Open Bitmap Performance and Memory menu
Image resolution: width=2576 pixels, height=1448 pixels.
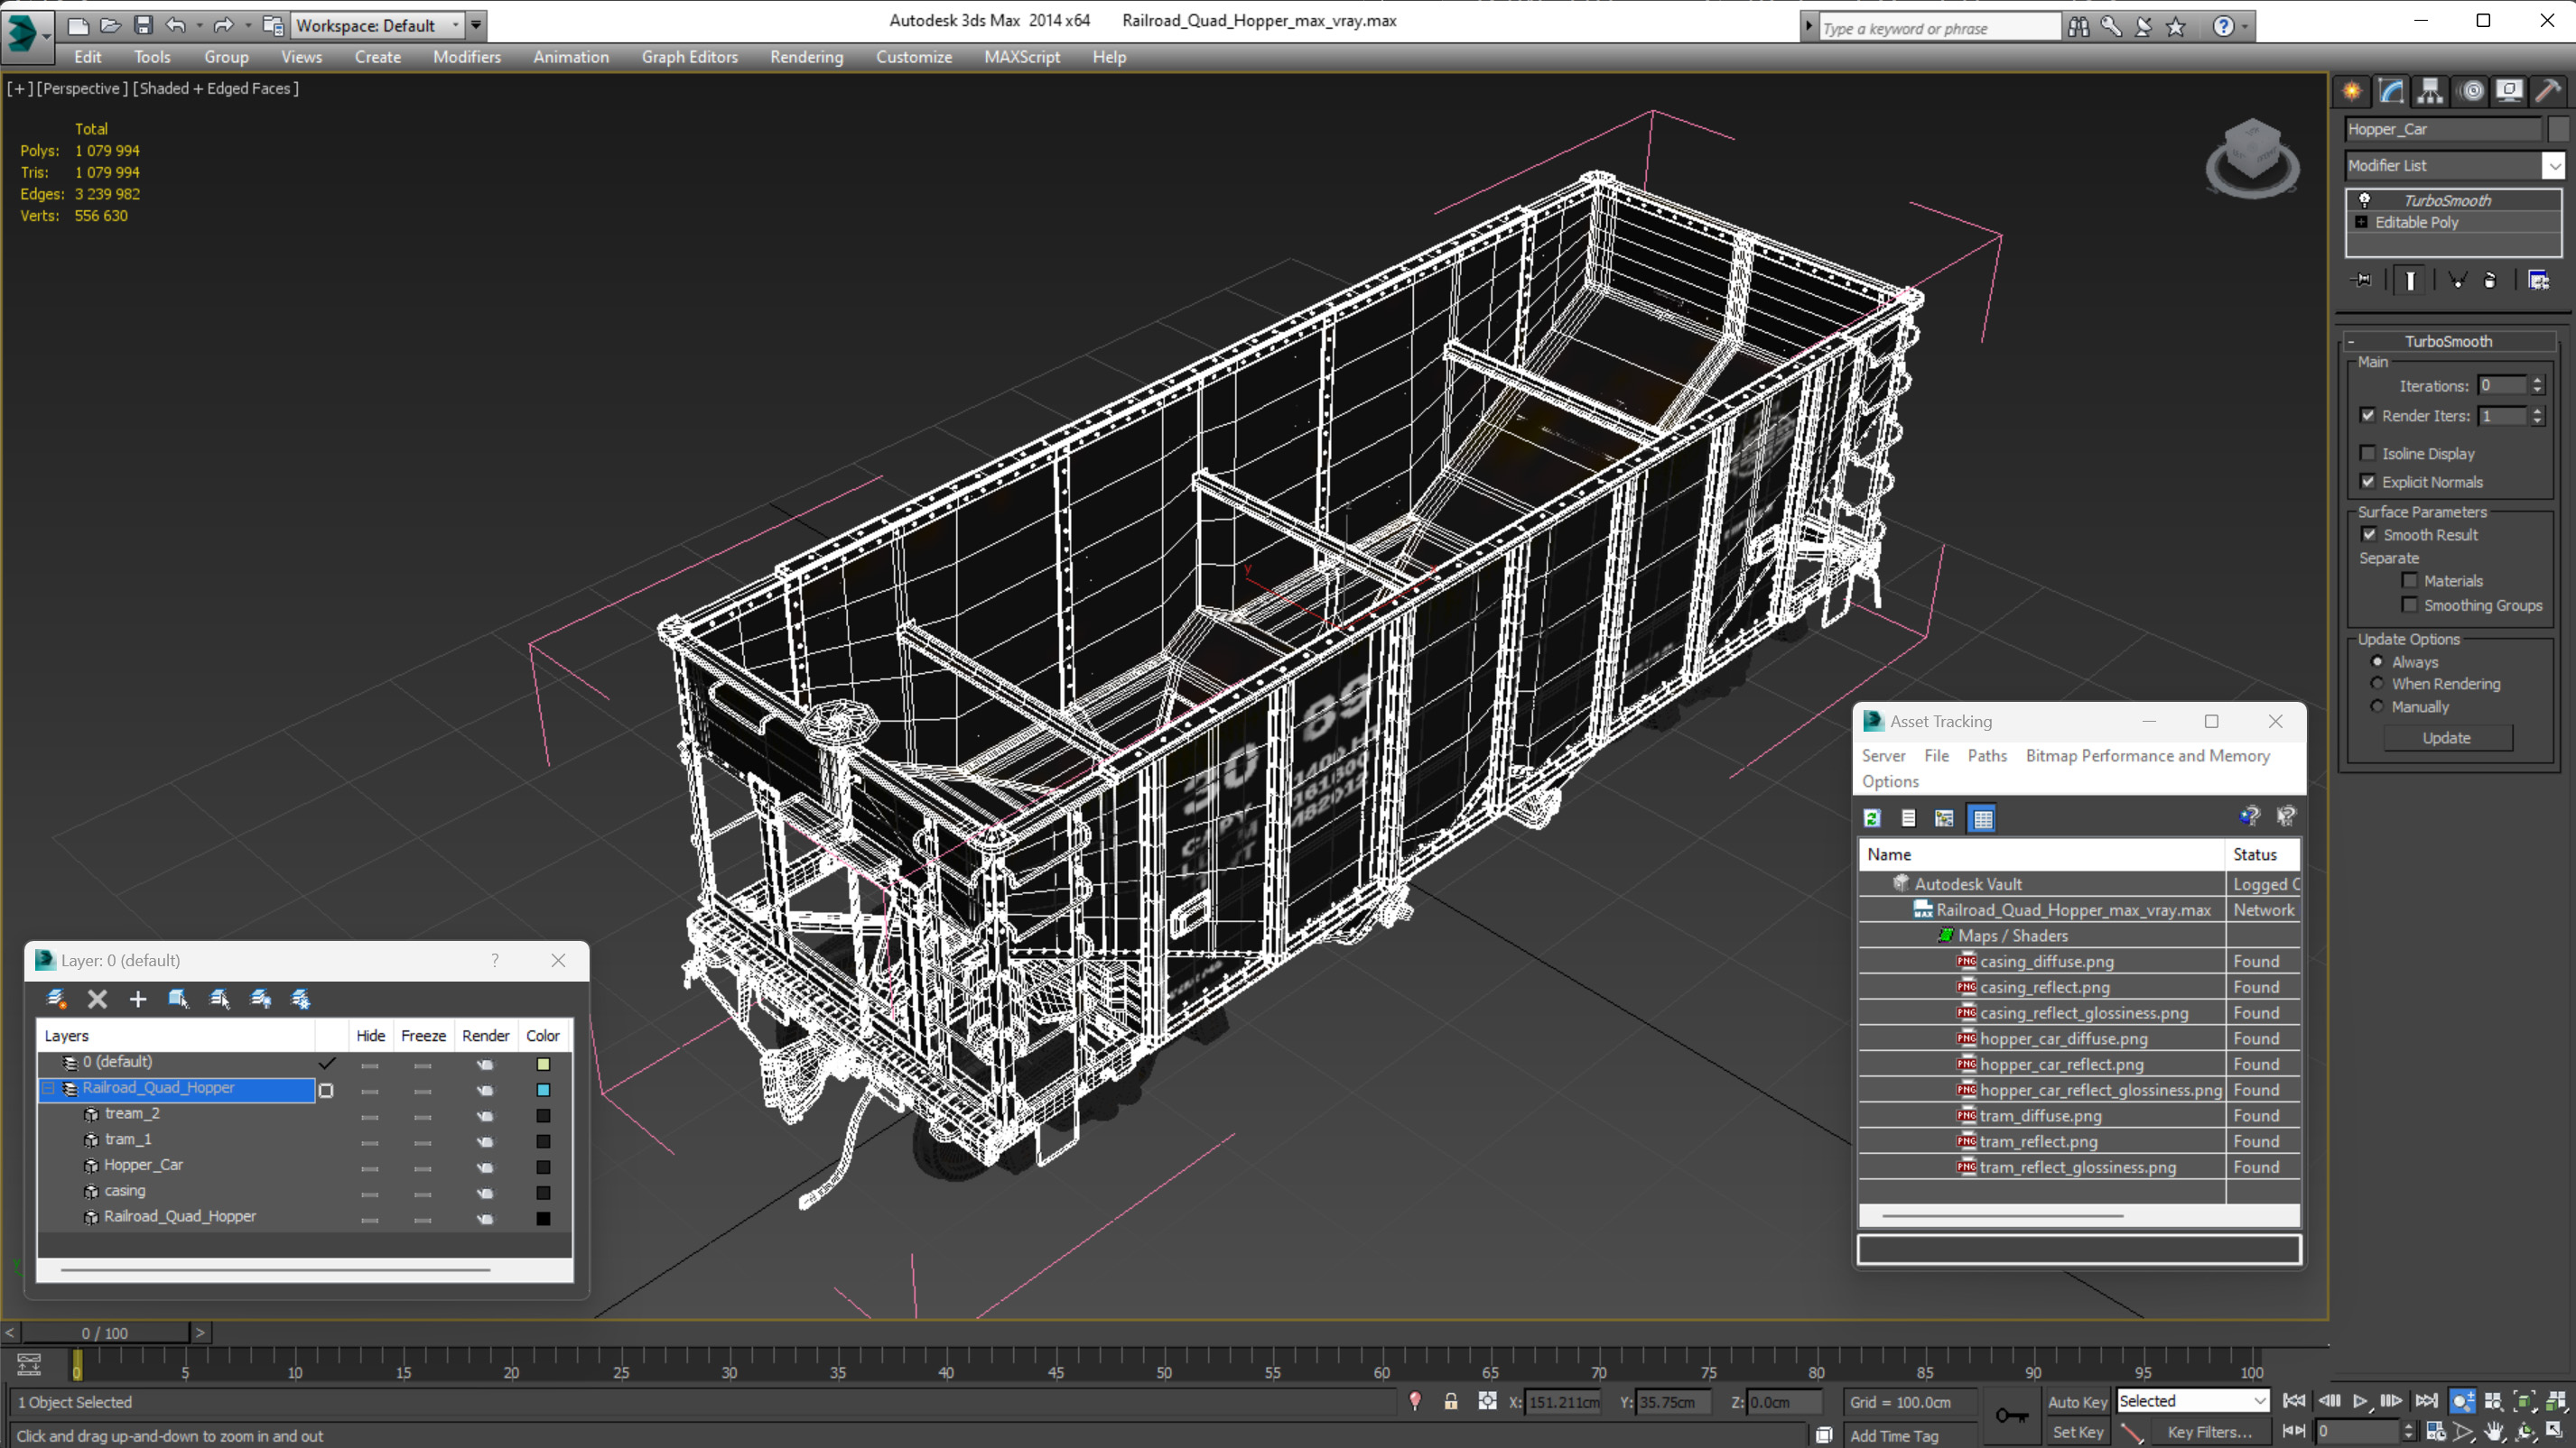pyautogui.click(x=2147, y=755)
